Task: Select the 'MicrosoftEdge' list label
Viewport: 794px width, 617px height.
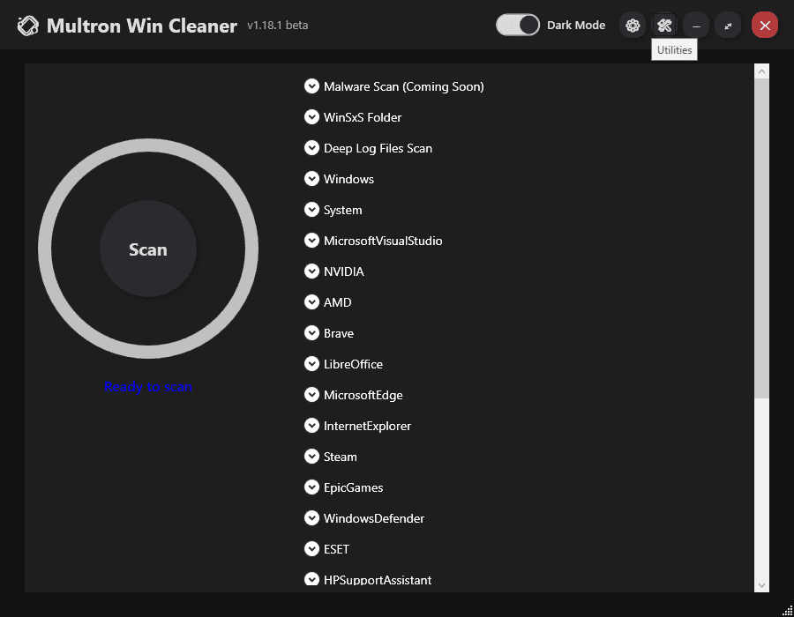Action: click(363, 396)
